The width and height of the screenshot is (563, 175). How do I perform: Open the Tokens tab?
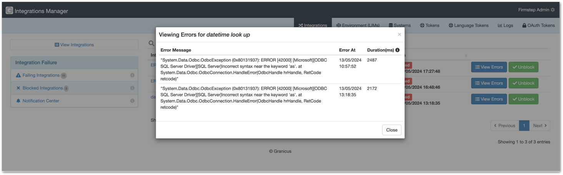pos(430,25)
